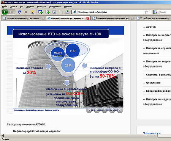Click the Stop loading X icon

(26, 12)
